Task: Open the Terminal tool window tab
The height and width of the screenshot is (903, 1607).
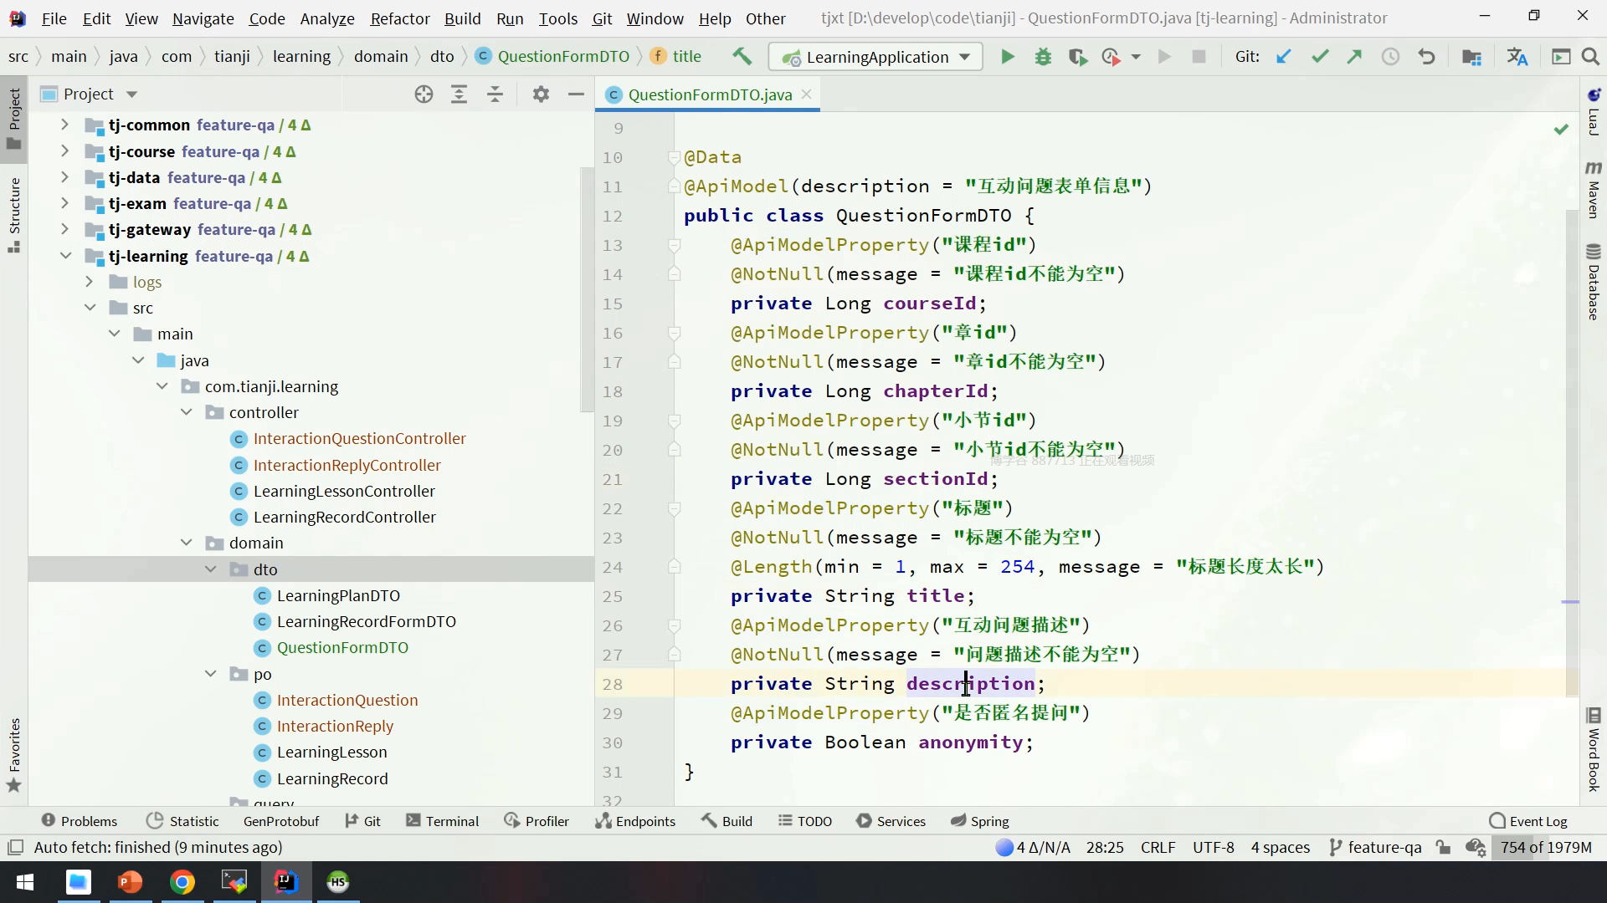Action: coord(442,821)
